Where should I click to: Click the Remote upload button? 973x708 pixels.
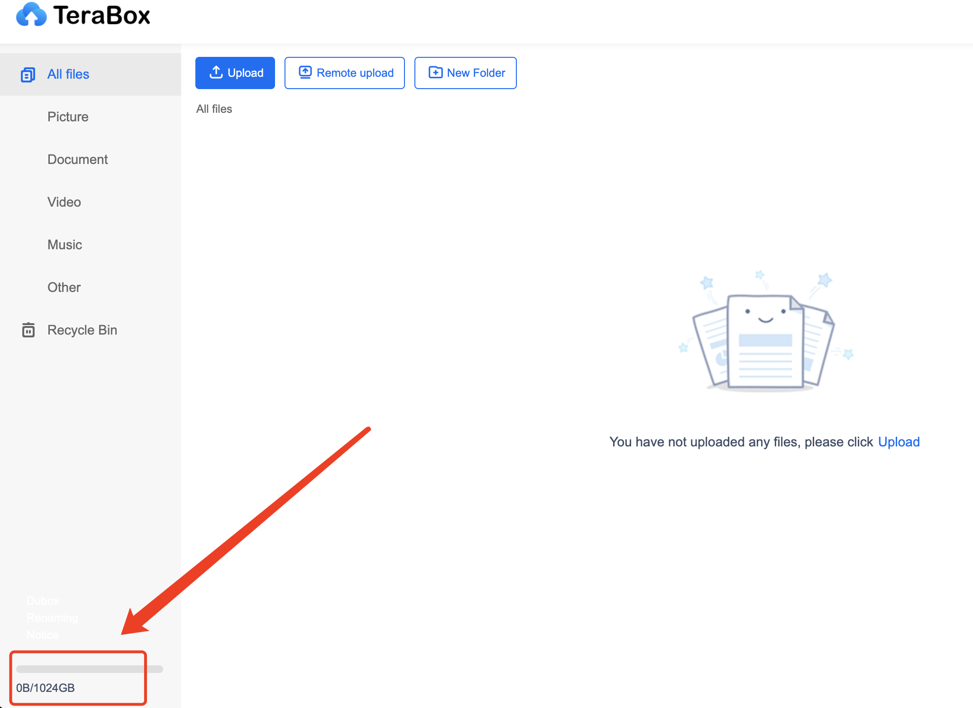345,73
